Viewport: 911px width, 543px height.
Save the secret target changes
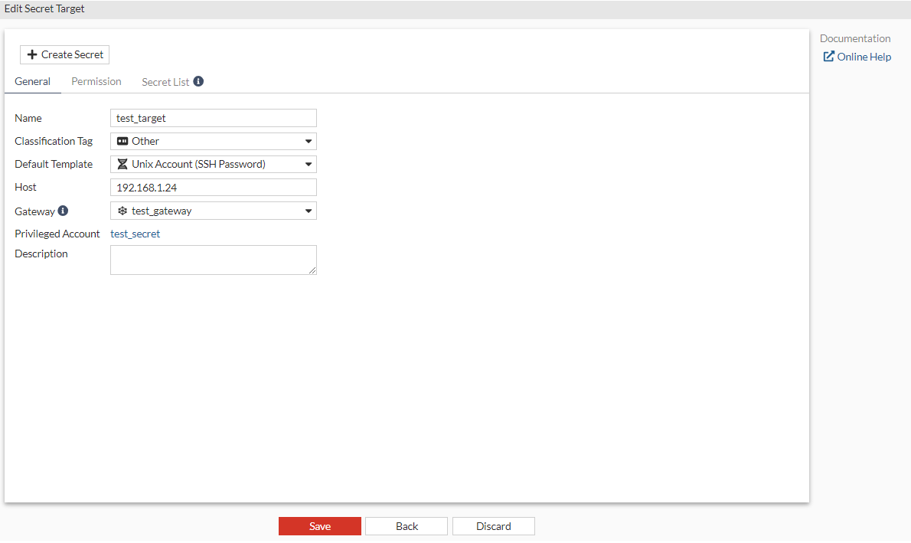(x=319, y=526)
